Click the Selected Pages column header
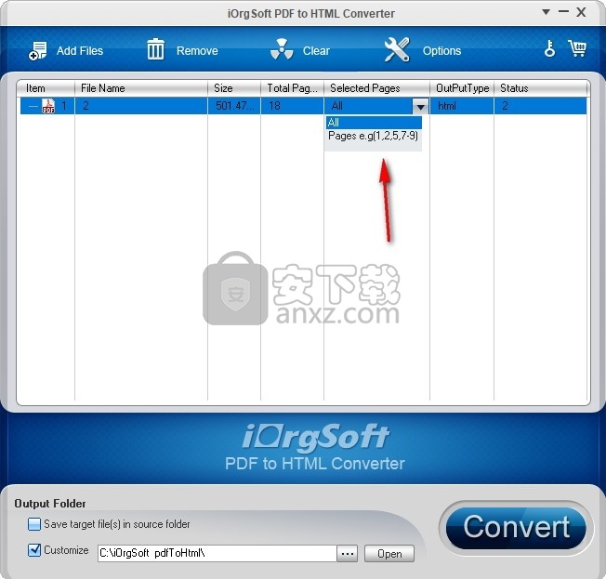This screenshot has height=579, width=606. [x=376, y=88]
